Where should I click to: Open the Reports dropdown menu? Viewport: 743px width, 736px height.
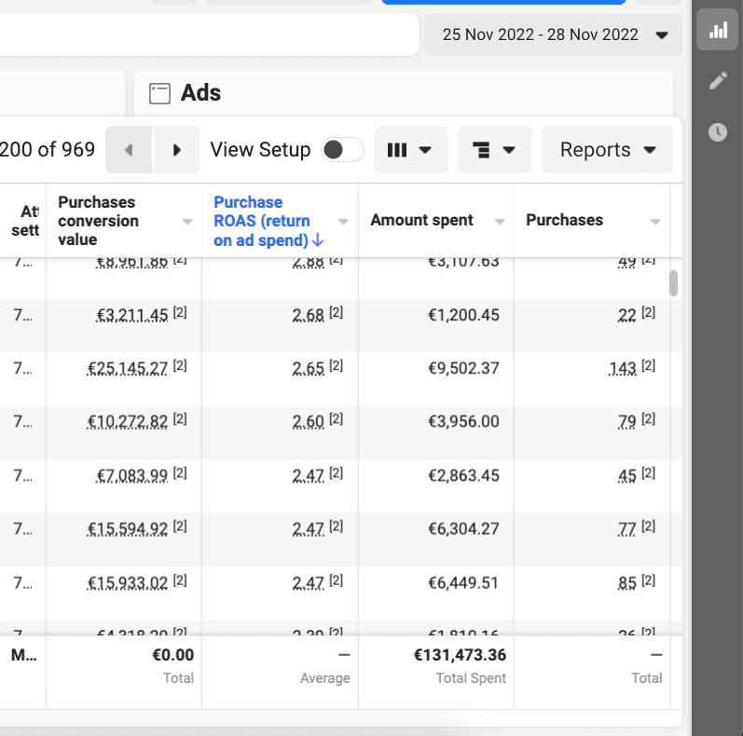point(607,150)
